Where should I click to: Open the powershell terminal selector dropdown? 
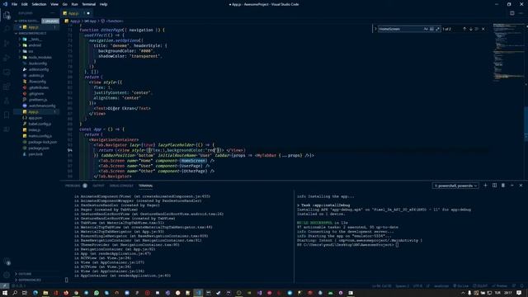455,186
